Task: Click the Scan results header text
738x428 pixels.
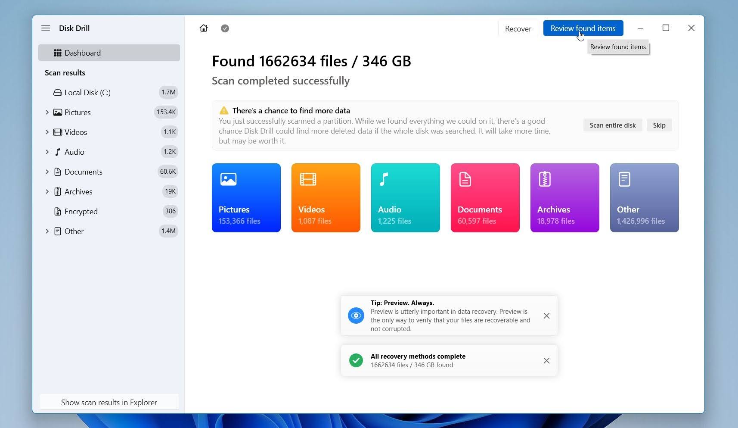Action: point(65,73)
